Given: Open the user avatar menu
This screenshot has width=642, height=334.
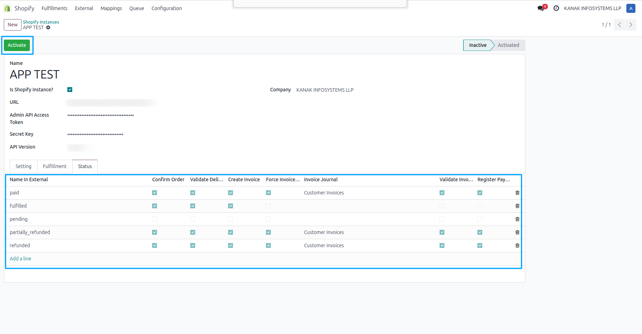Looking at the screenshot, I should (631, 8).
